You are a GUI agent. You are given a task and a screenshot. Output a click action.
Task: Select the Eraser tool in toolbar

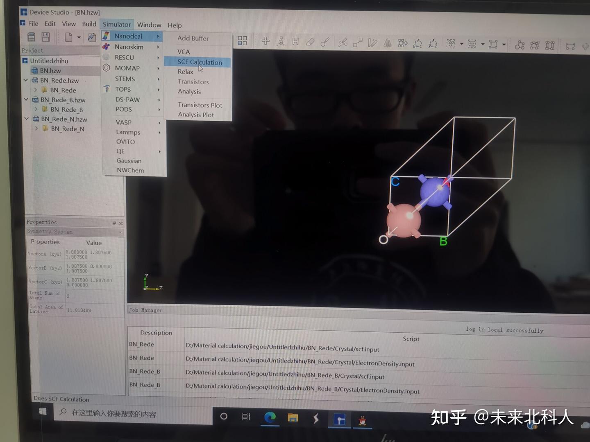[x=310, y=41]
